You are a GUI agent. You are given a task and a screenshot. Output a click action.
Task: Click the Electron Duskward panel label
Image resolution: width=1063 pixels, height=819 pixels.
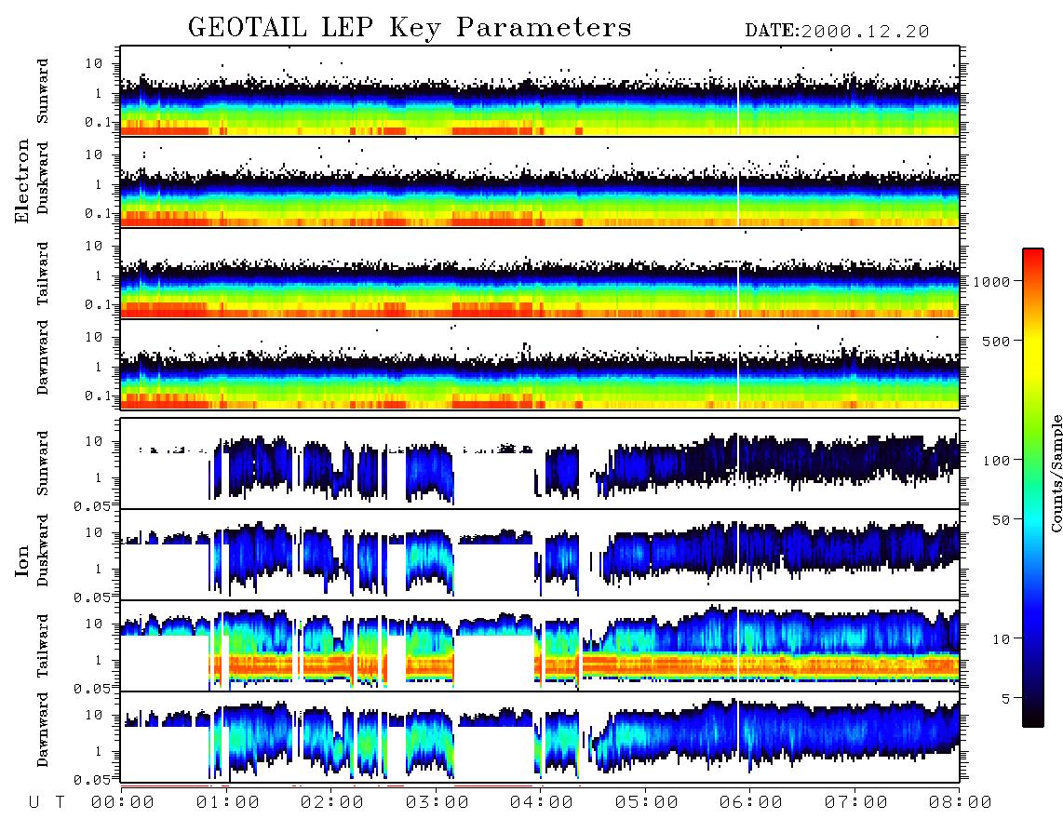click(x=43, y=178)
